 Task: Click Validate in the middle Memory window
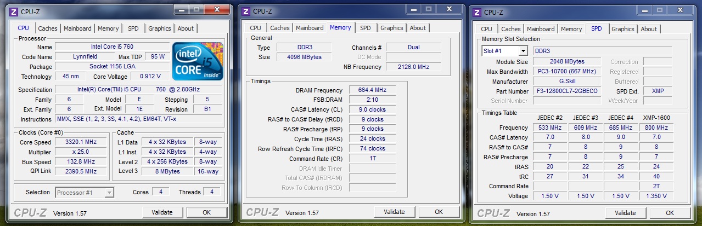pyautogui.click(x=394, y=212)
